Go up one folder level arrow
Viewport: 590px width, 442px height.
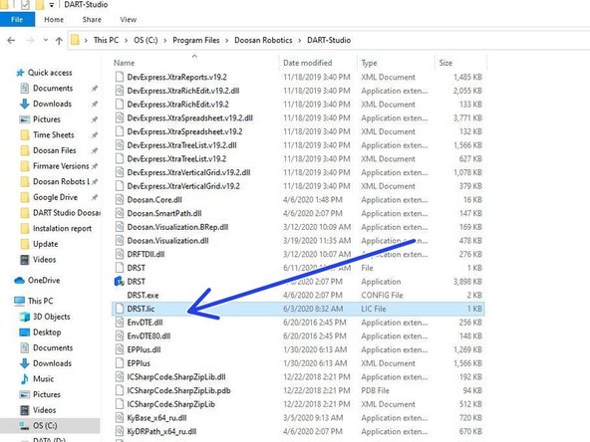pos(59,41)
